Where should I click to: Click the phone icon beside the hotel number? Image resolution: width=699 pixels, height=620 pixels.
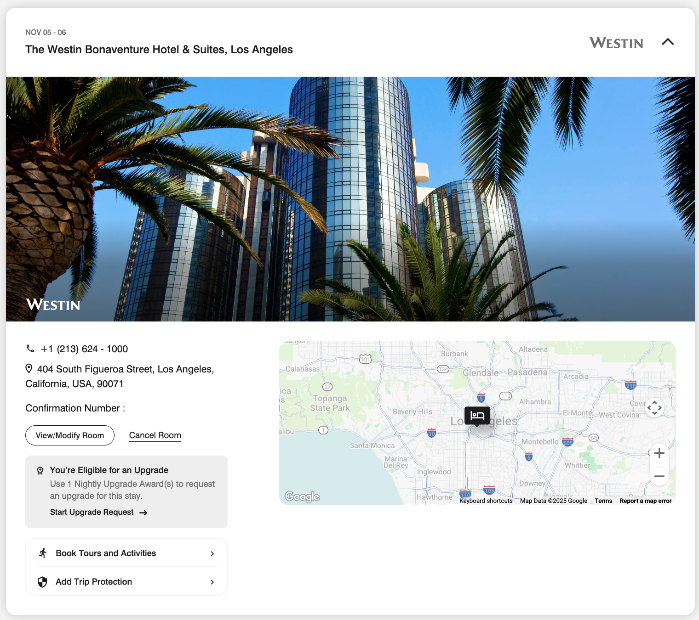coord(30,349)
